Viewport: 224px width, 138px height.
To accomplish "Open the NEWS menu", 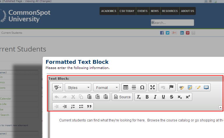I will click(x=155, y=11).
